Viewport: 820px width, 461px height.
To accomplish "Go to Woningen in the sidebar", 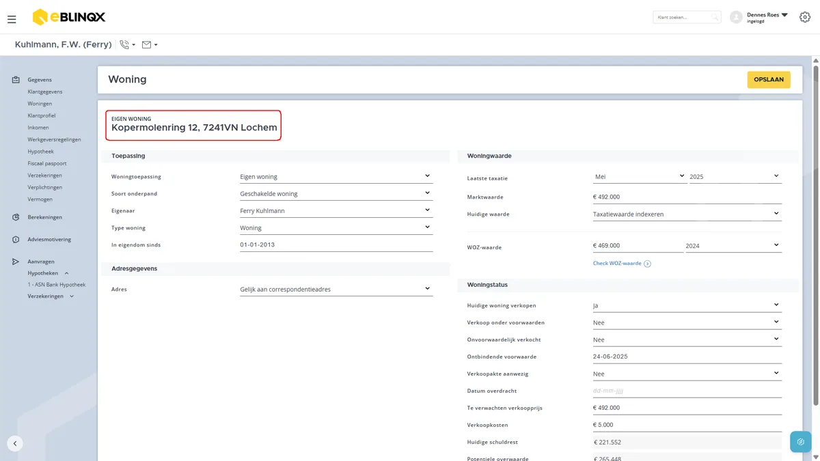I will point(40,104).
